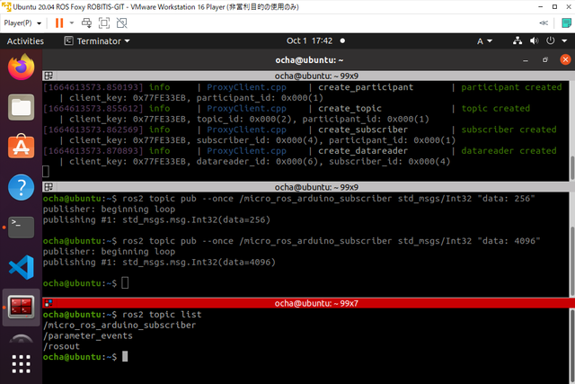575x384 pixels.
Task: Click the Terminator icon in dock
Action: click(x=21, y=307)
